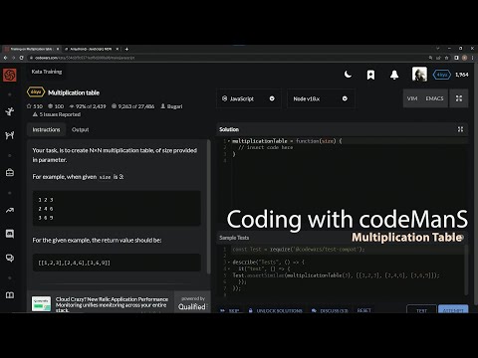Click the instructions panel scrollbar
The height and width of the screenshot is (358, 478).
[209, 207]
